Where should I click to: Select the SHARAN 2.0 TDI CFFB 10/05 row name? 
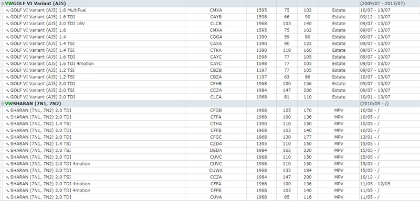[x=41, y=130]
